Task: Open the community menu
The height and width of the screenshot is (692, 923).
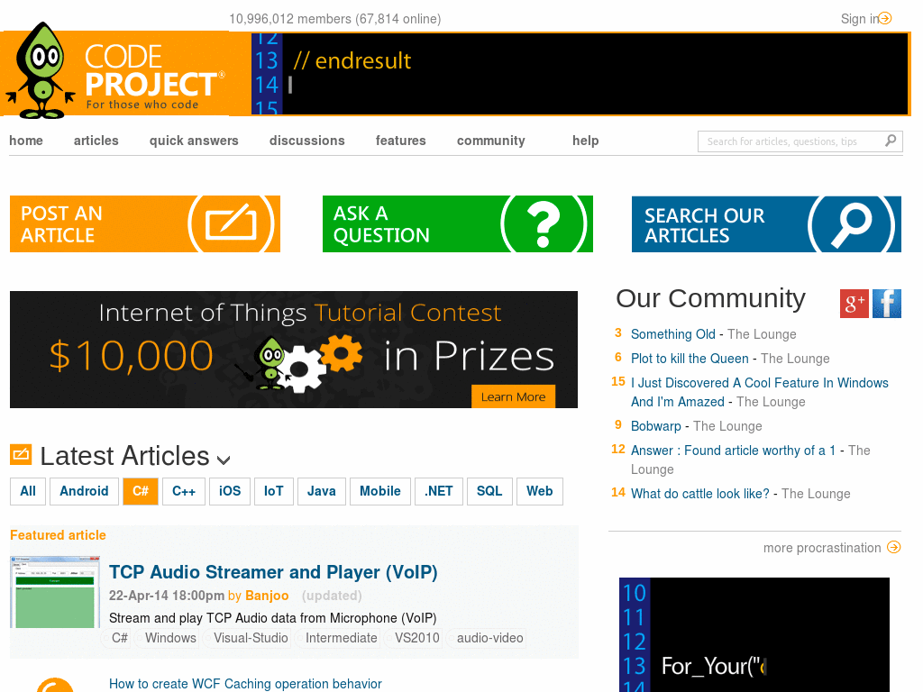Action: [x=491, y=141]
